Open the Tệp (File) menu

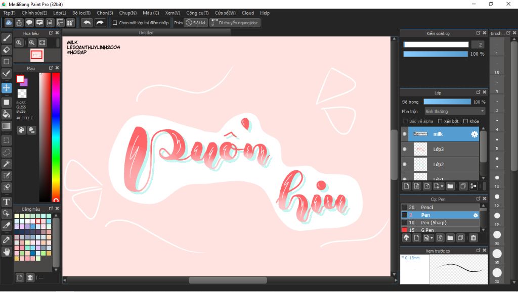click(x=9, y=13)
